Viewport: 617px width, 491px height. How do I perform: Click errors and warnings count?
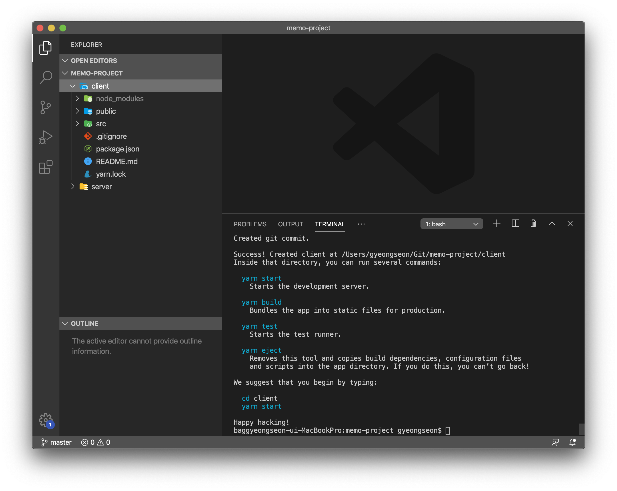(96, 442)
